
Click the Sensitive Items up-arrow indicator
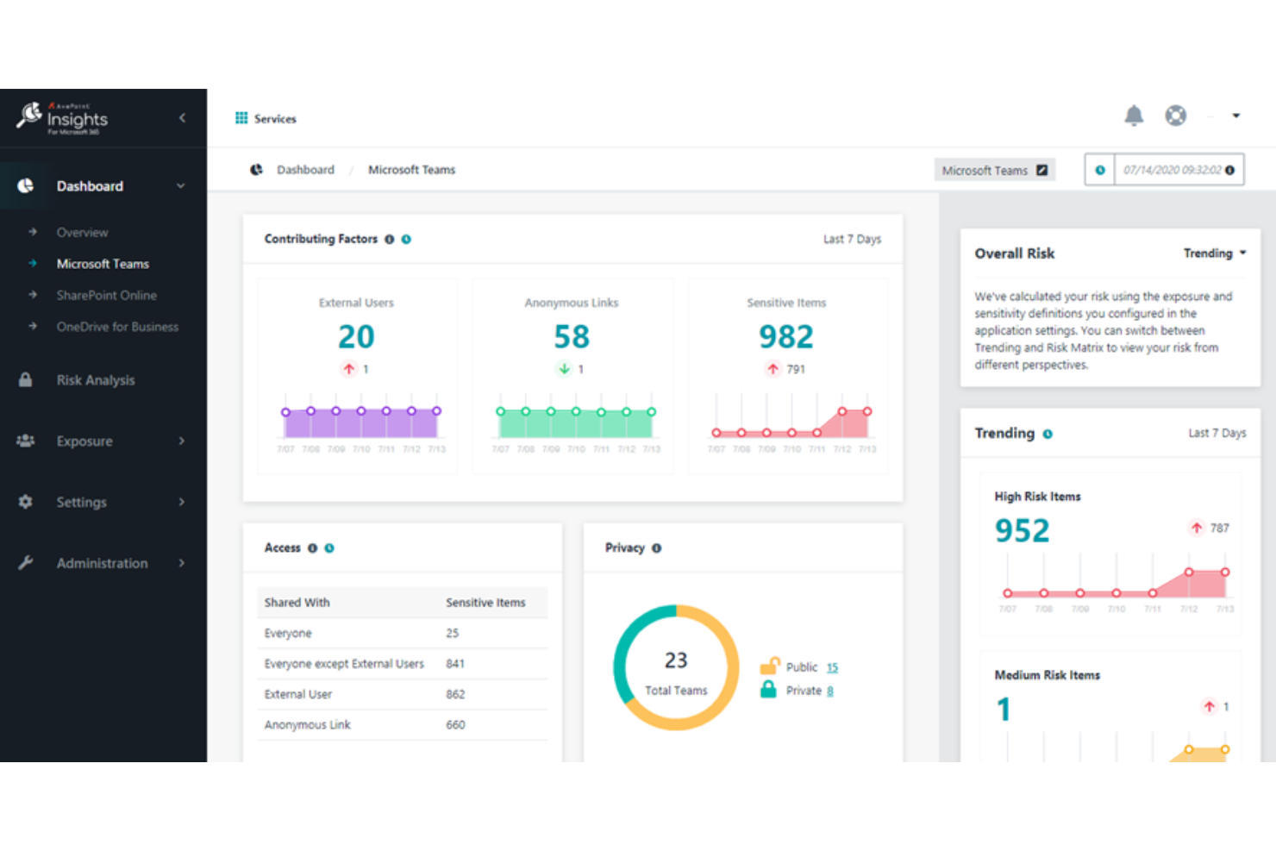click(772, 369)
